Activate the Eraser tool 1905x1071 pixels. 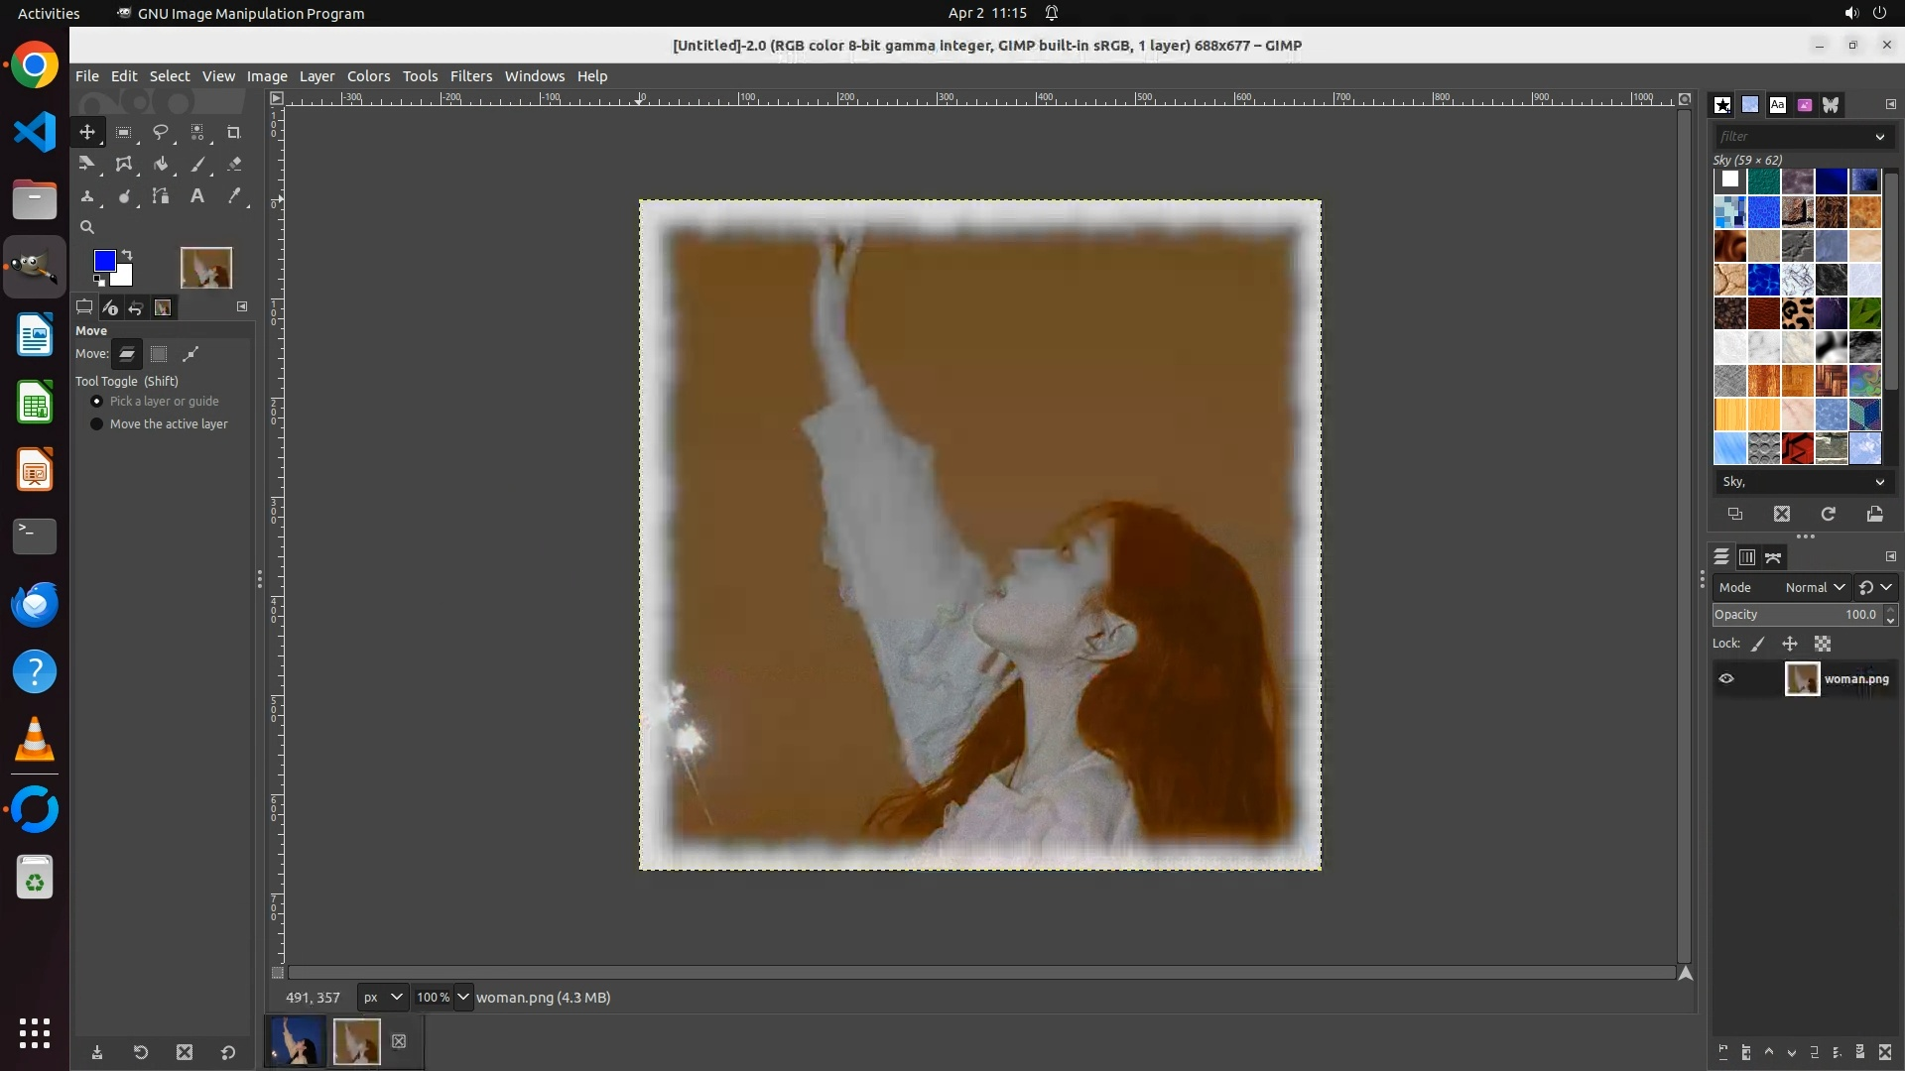234,165
